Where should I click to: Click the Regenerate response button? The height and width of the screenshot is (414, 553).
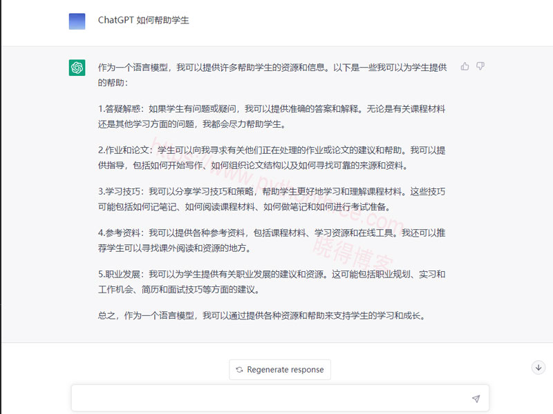tap(280, 370)
